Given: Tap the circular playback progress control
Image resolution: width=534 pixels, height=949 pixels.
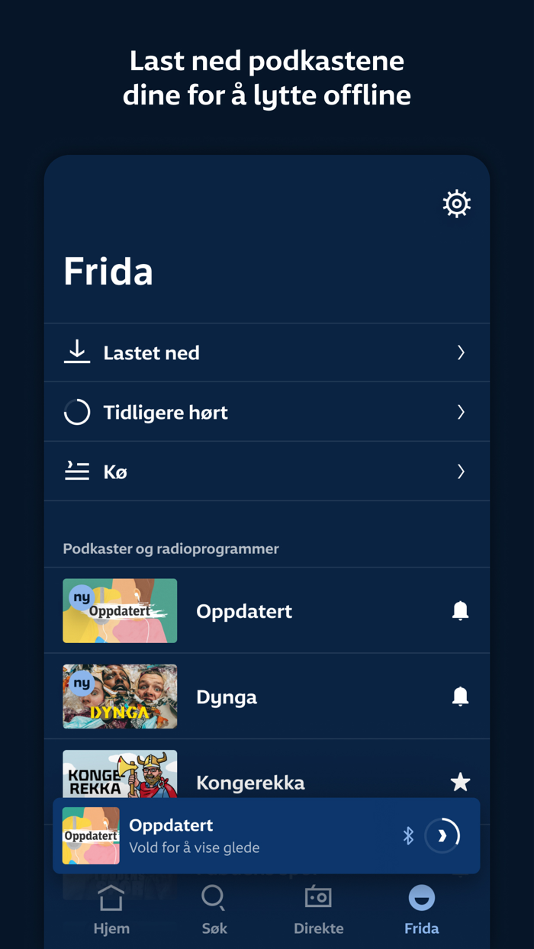Looking at the screenshot, I should [442, 835].
